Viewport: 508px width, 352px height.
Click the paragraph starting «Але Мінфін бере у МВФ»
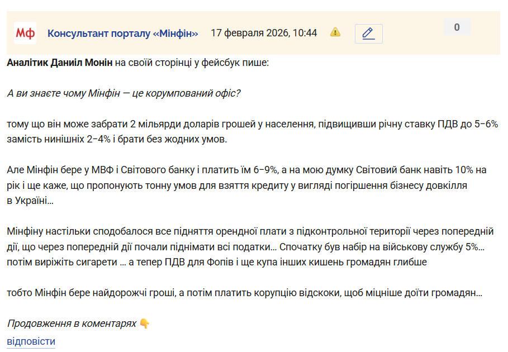click(x=246, y=169)
